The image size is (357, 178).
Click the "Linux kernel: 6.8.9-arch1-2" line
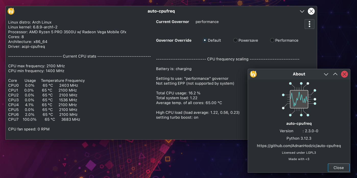pyautogui.click(x=33, y=27)
